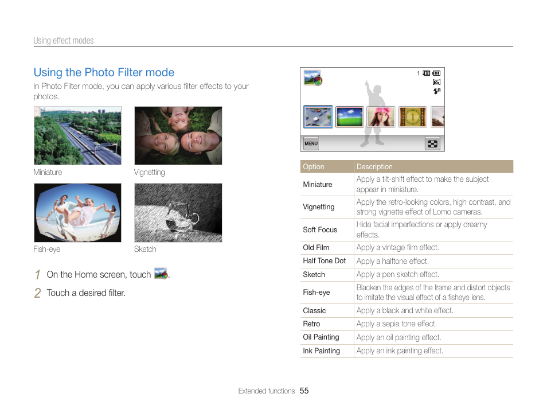
Task: Click the tilt-shift effect description text
Action: coord(423,184)
